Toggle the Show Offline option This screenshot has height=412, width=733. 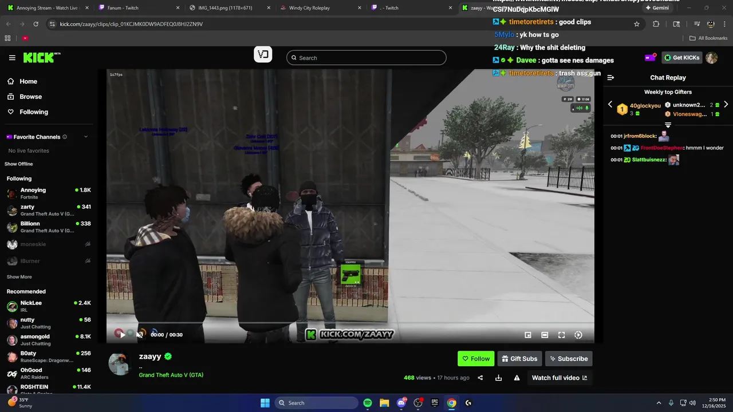pos(19,164)
